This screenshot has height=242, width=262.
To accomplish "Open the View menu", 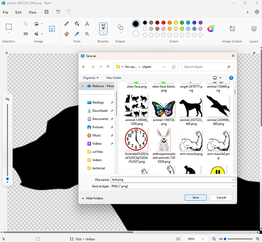I will coord(32,13).
